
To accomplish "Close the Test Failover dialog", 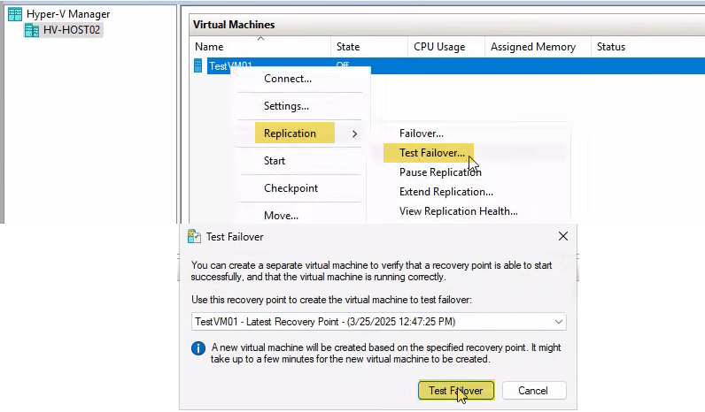I will [x=563, y=236].
